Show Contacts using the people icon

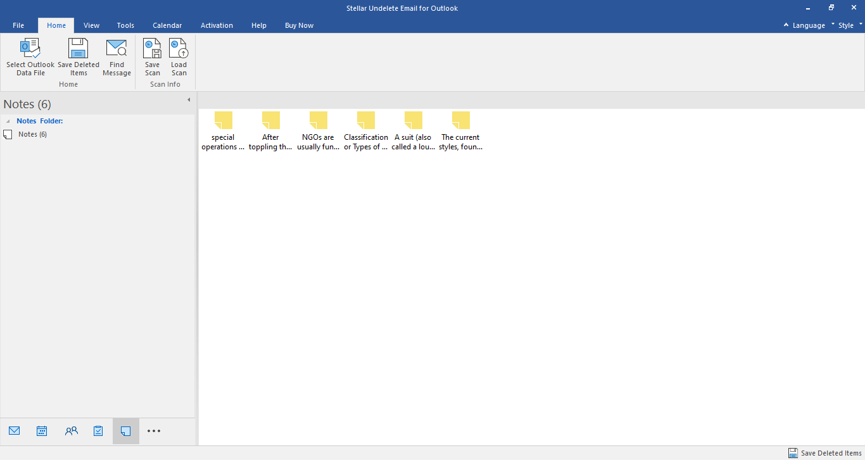(x=71, y=431)
